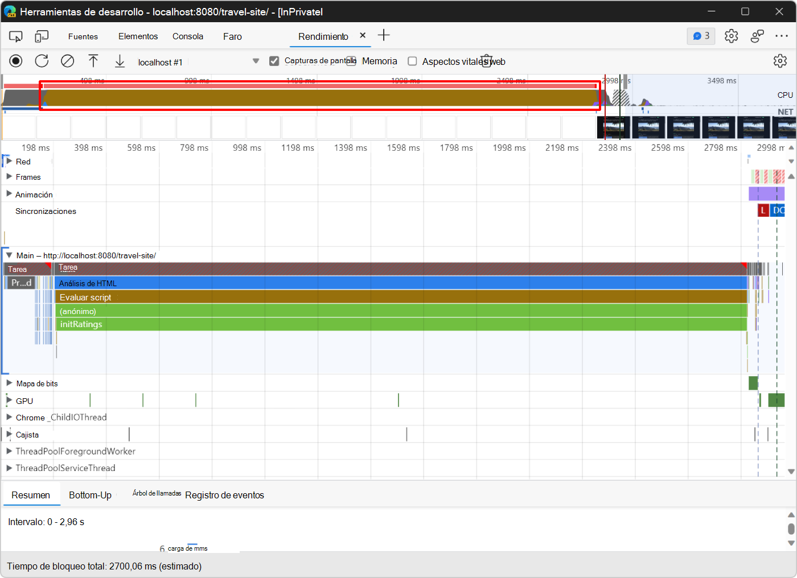Image resolution: width=797 pixels, height=578 pixels.
Task: Activate the inspect element picker tool
Action: click(x=15, y=36)
